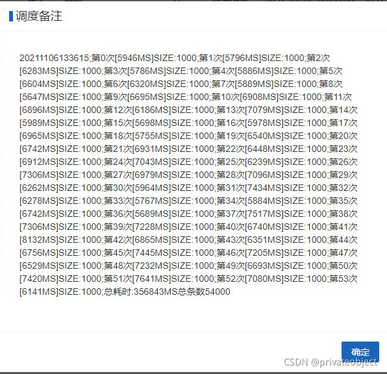The image size is (387, 374).
Task: Click the [7079MS] entry for 第13次
Action: pos(264,110)
